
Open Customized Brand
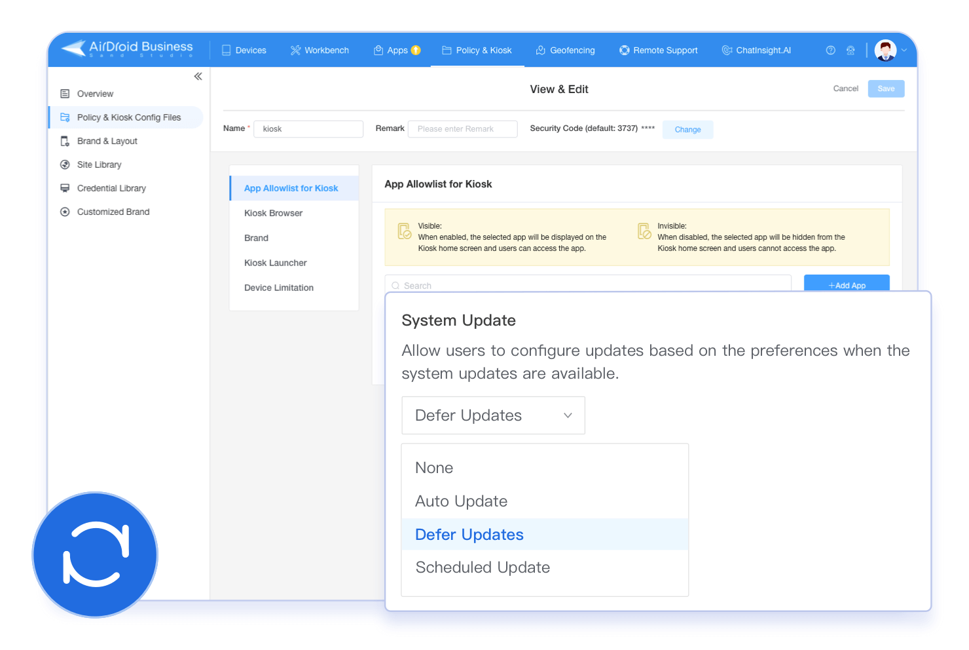pyautogui.click(x=113, y=212)
